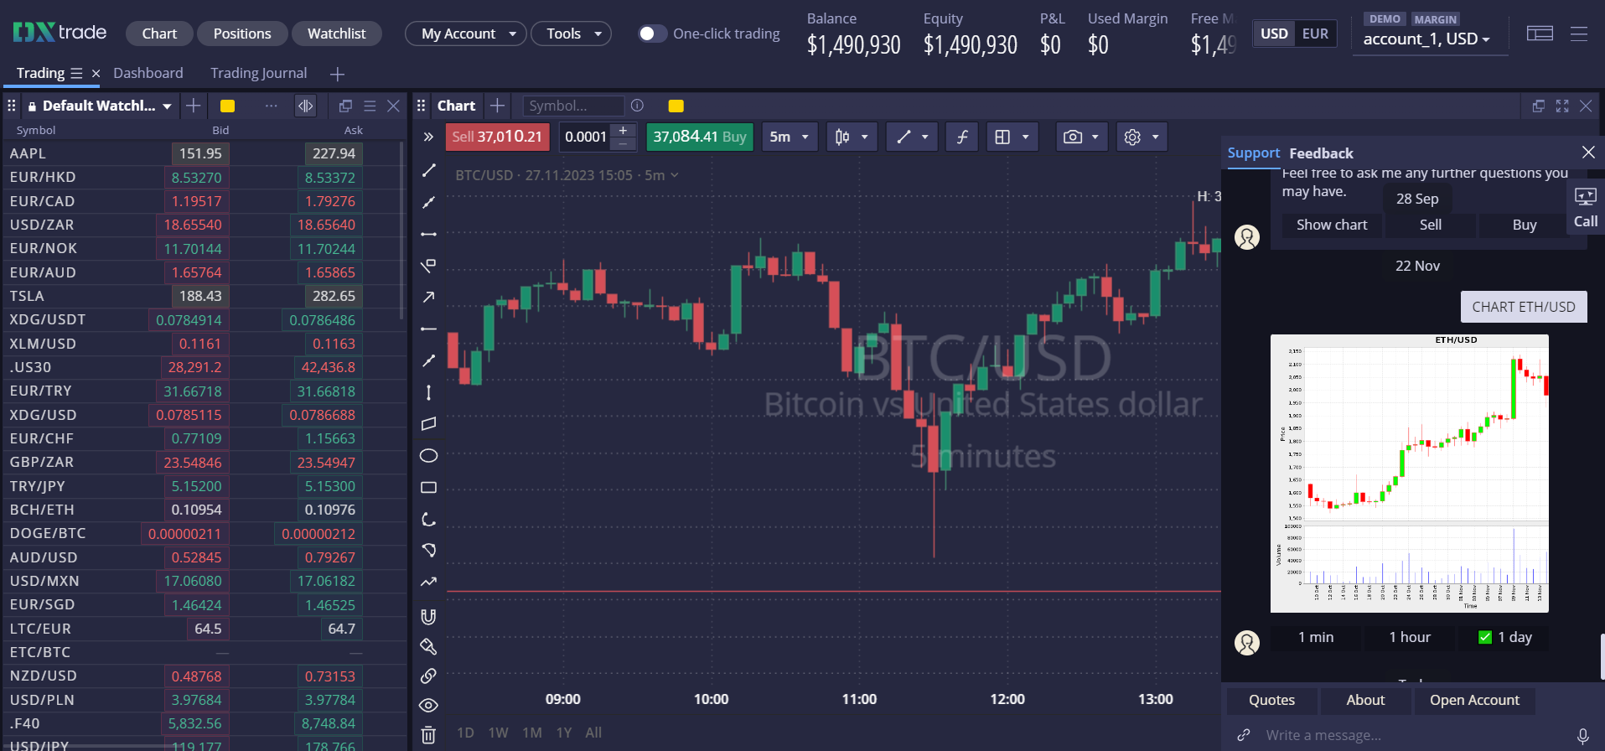Toggle the 1 day checkbox in chat
The width and height of the screenshot is (1605, 751).
pyautogui.click(x=1485, y=637)
